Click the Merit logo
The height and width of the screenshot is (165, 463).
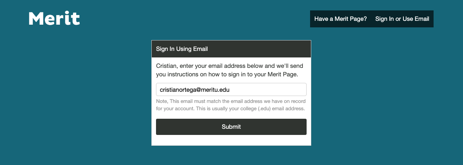54,19
